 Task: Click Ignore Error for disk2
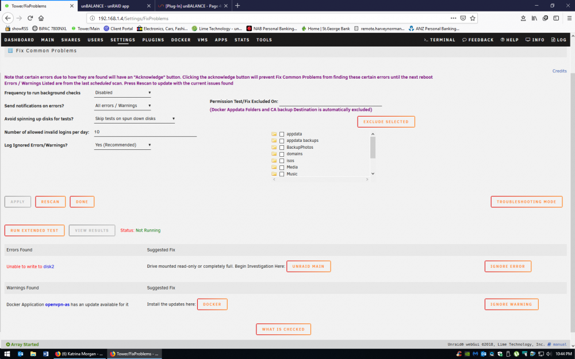pos(508,267)
